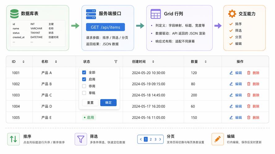
Task: Click the 重置 reset button
Action: click(90, 103)
